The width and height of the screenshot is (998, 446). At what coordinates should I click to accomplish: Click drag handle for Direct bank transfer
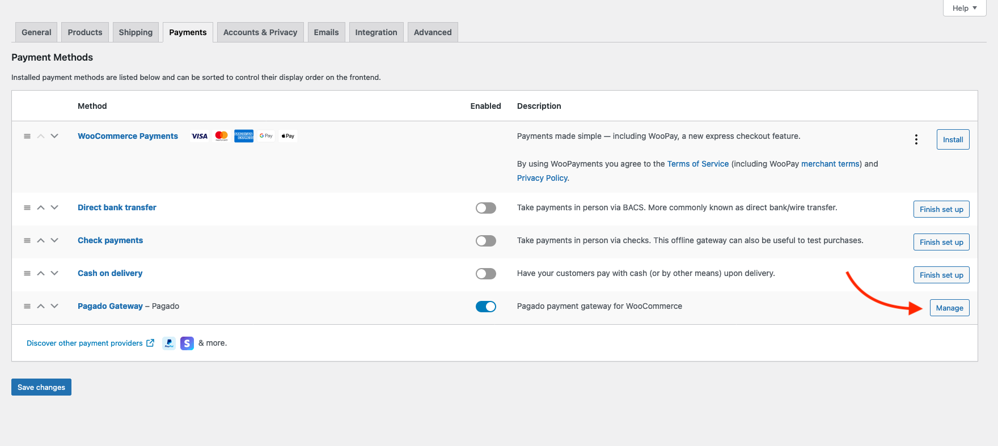27,207
